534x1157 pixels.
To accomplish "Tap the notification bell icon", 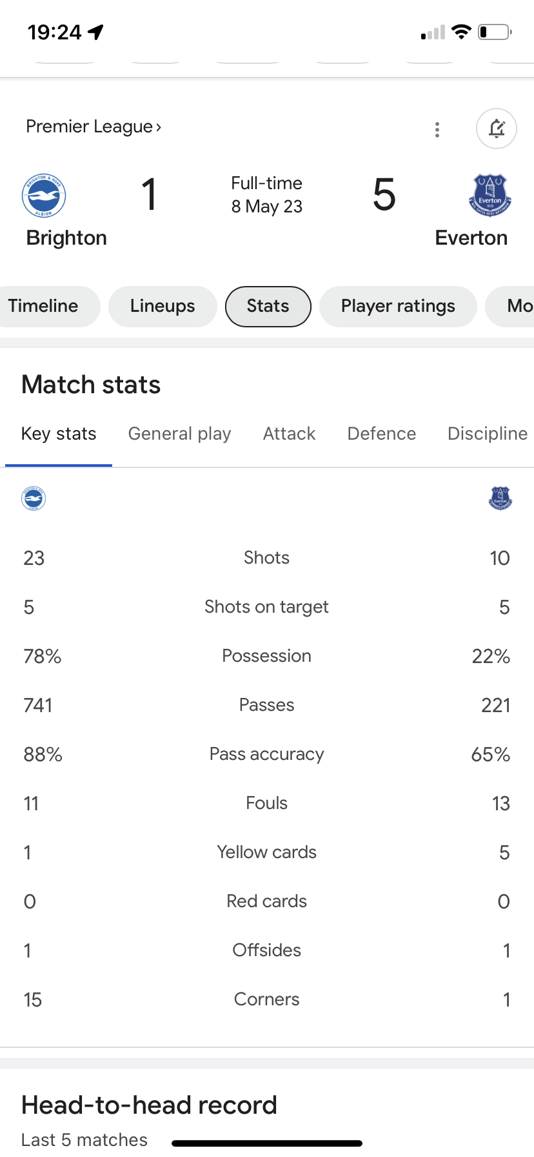I will pos(496,128).
